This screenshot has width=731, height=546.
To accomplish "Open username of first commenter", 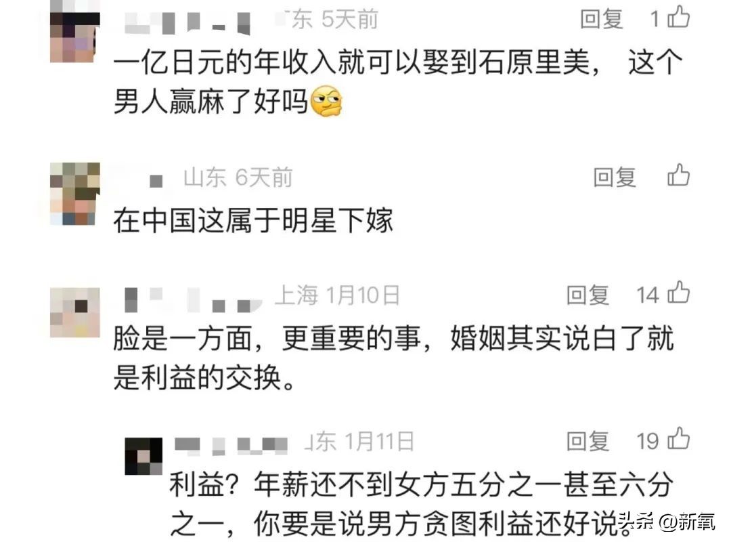I will click(x=187, y=22).
